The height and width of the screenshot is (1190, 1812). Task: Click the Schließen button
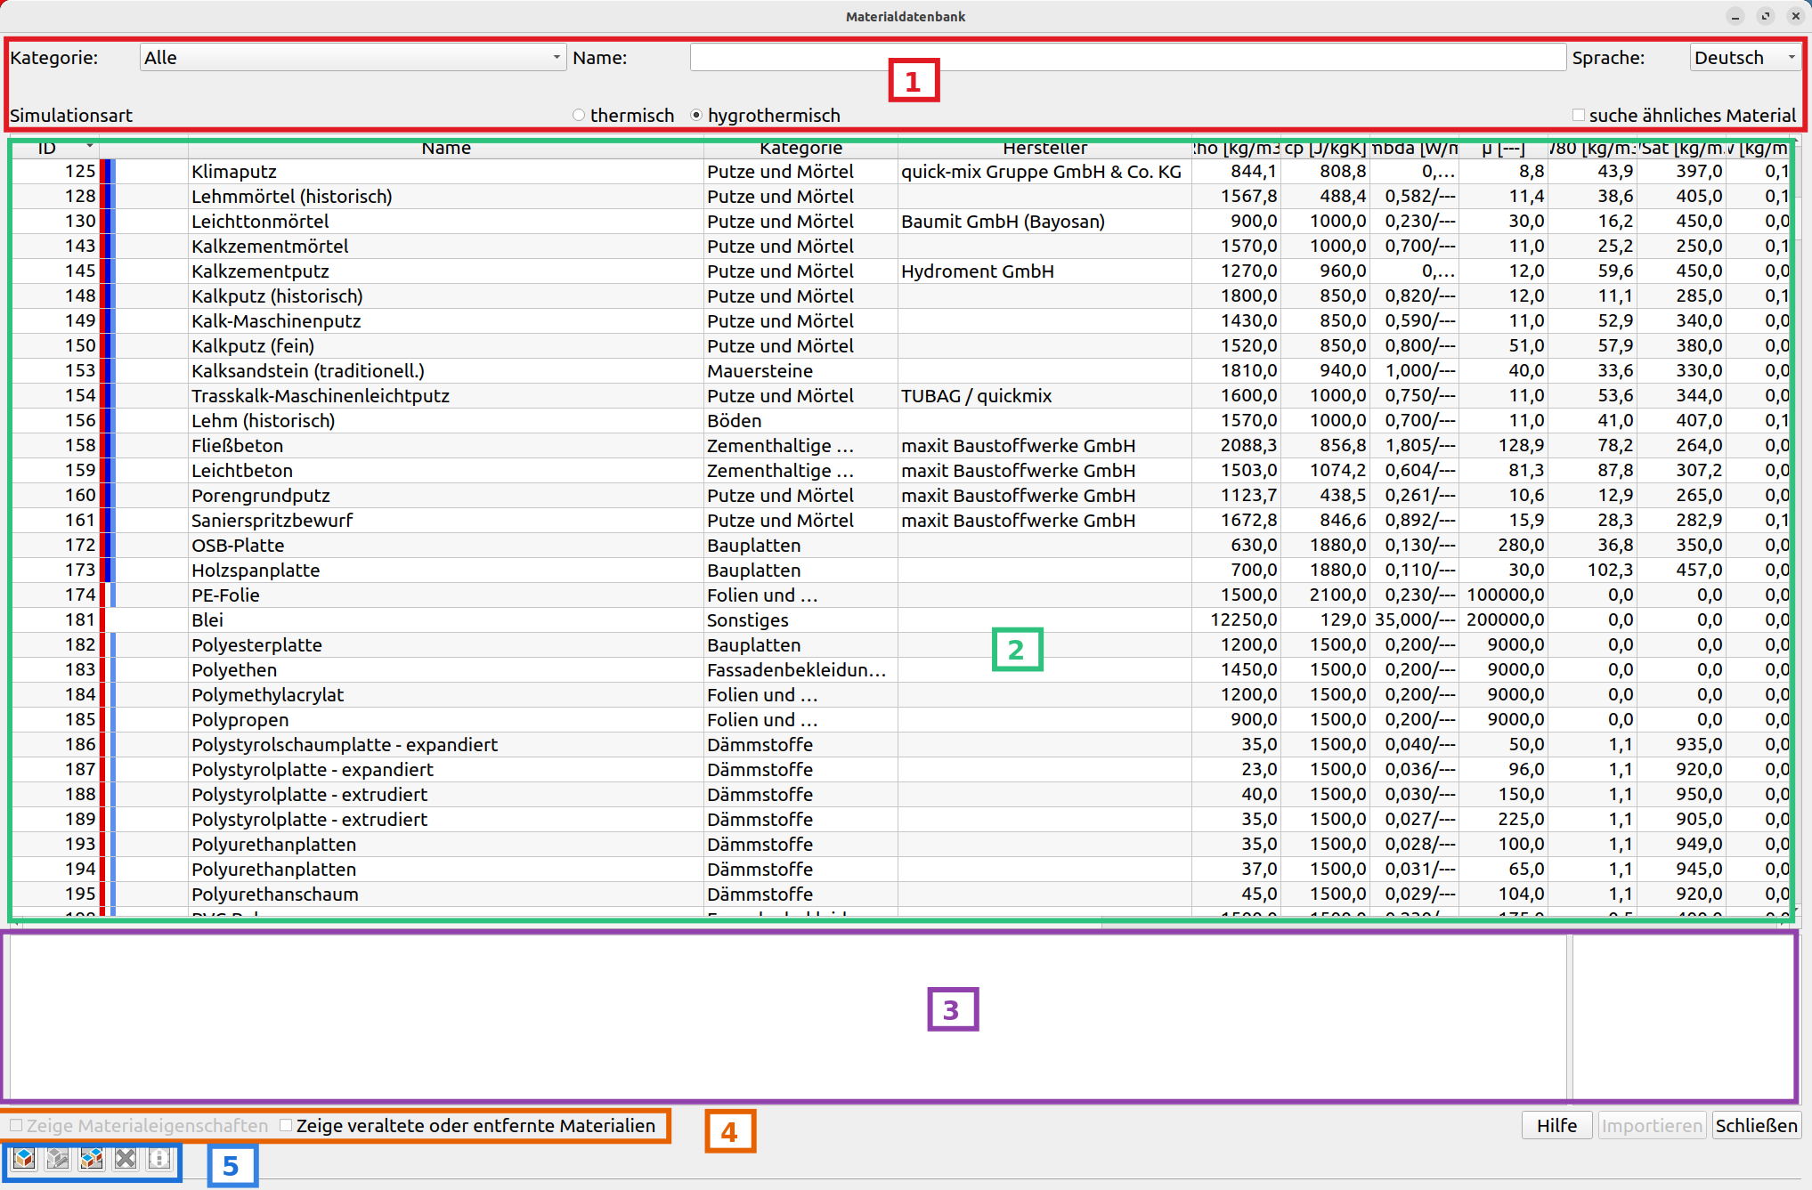coord(1756,1126)
